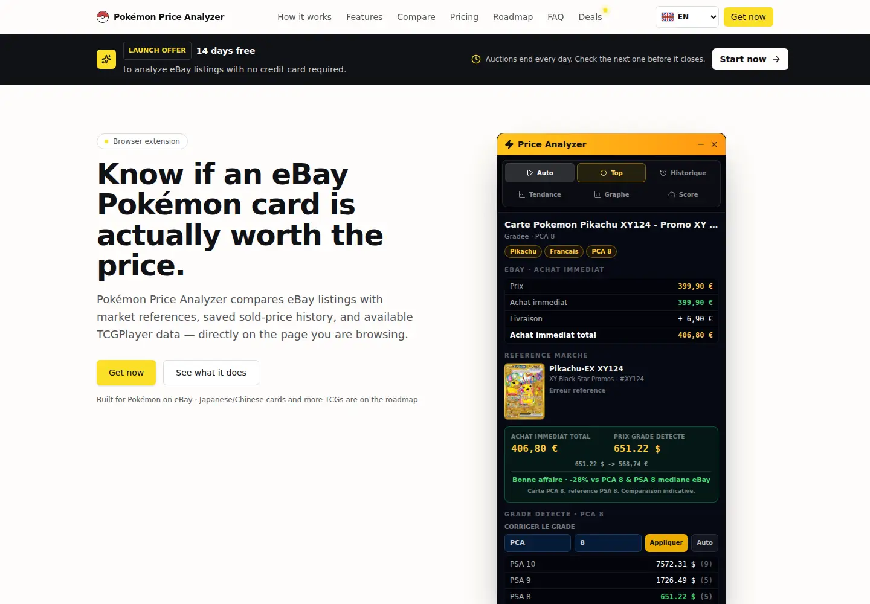The height and width of the screenshot is (604, 870).
Task: Click the PCA grading company field
Action: (x=538, y=543)
